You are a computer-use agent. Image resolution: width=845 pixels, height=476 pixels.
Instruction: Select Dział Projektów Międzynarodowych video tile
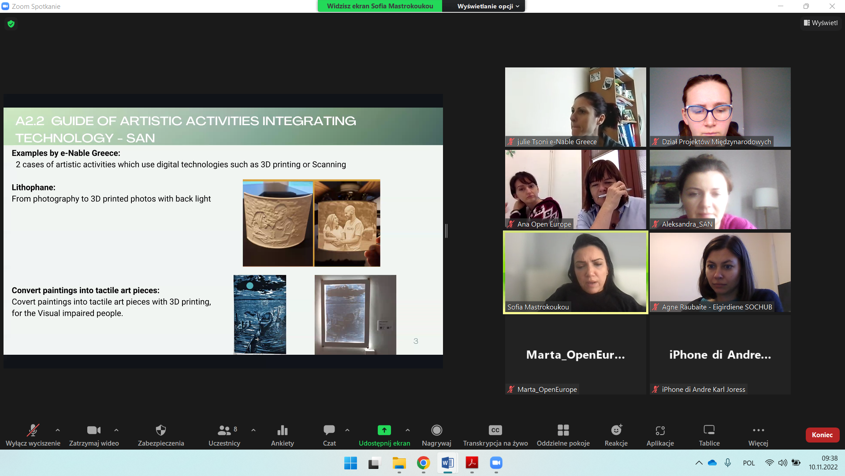pos(720,107)
